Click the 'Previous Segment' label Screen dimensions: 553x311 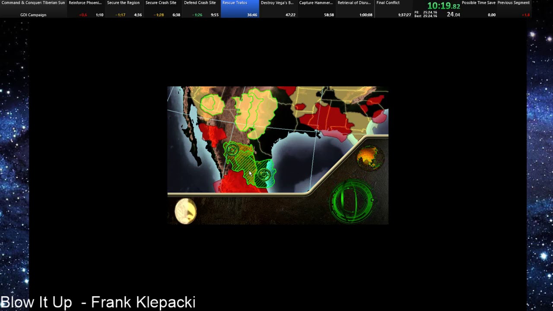pyautogui.click(x=513, y=3)
